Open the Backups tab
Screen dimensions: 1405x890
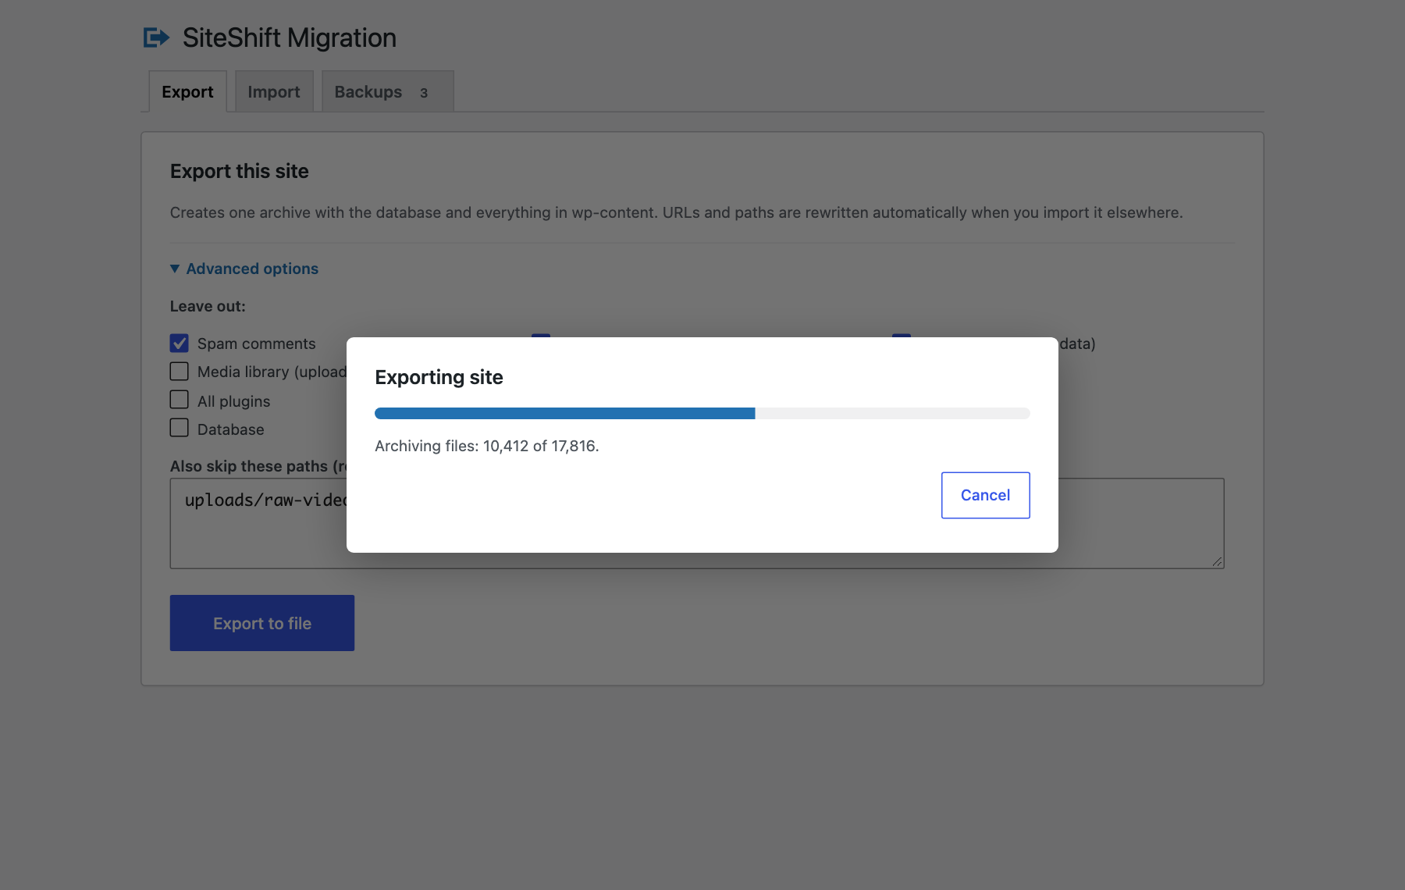click(x=387, y=92)
